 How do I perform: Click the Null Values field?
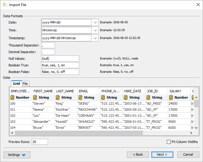(60, 59)
